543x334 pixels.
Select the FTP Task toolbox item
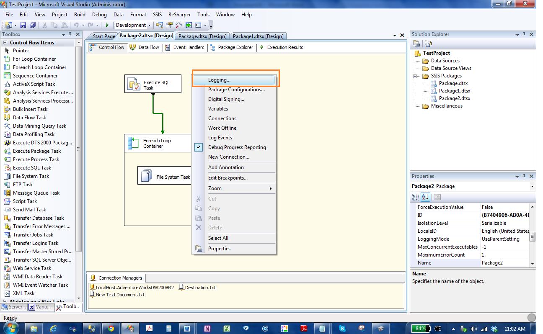tap(23, 185)
